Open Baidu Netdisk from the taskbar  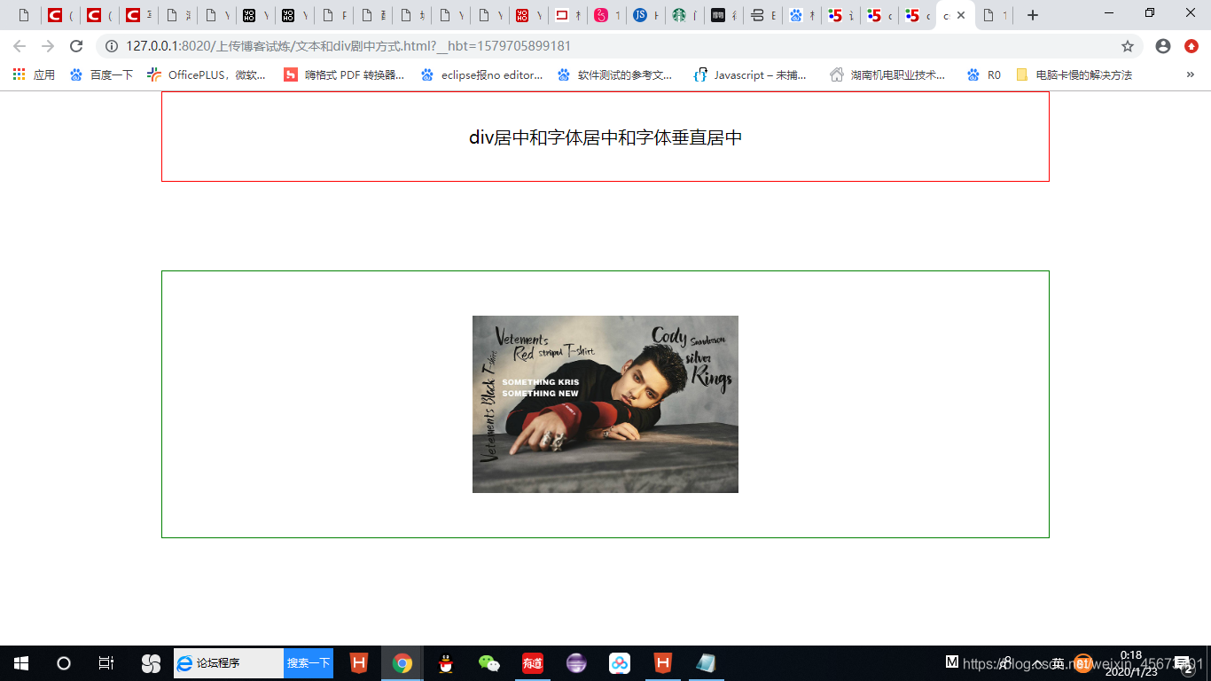coord(620,663)
